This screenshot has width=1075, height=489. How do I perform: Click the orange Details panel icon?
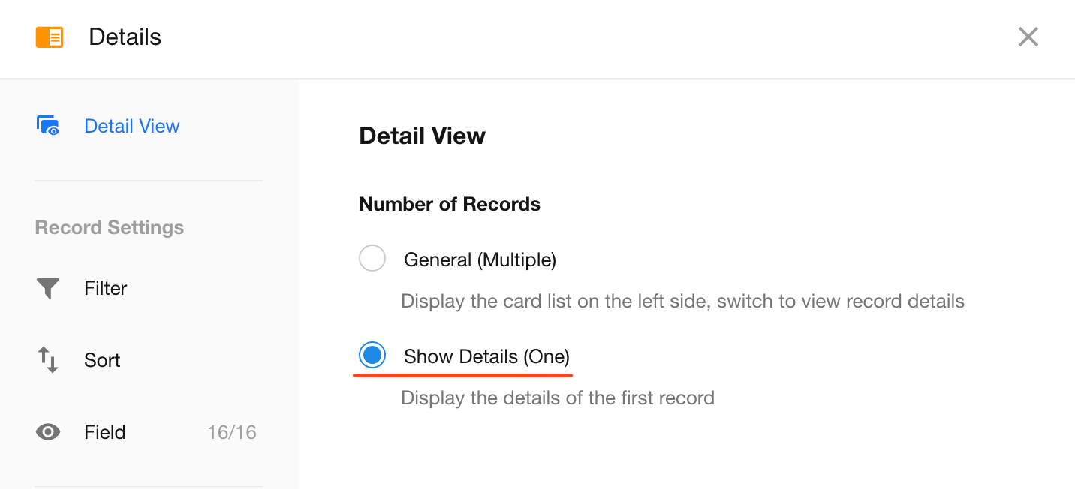tap(50, 37)
